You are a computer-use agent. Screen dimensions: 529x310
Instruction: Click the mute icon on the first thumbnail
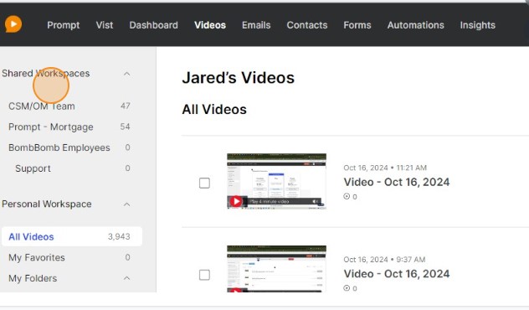pyautogui.click(x=315, y=201)
